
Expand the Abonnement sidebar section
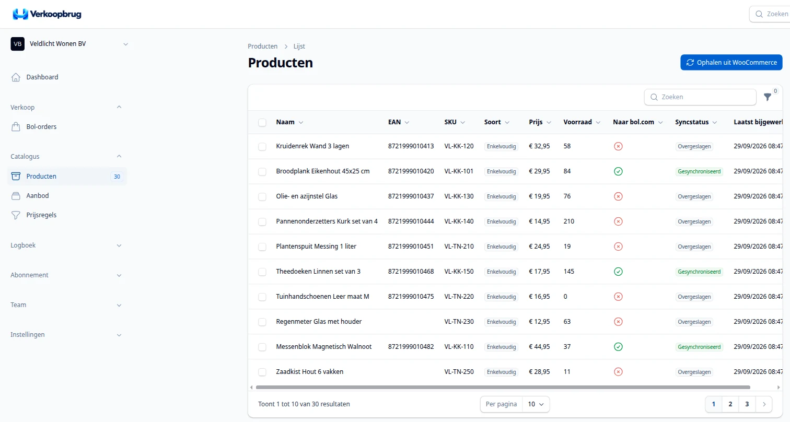[x=66, y=275]
